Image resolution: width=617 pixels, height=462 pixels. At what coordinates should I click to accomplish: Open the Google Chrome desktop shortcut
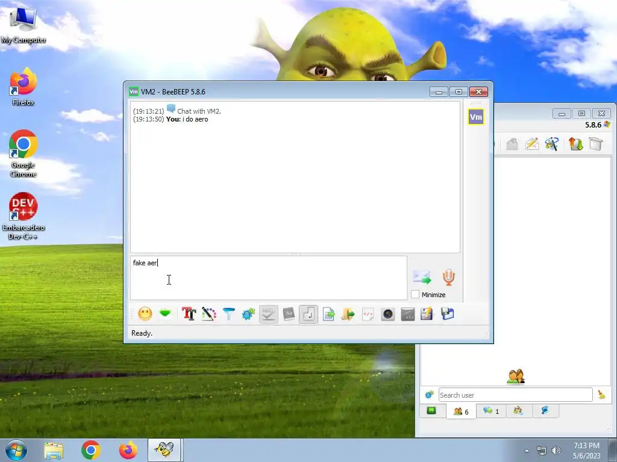coord(23,153)
